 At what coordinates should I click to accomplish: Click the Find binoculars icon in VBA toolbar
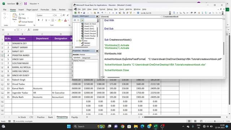(98, 13)
